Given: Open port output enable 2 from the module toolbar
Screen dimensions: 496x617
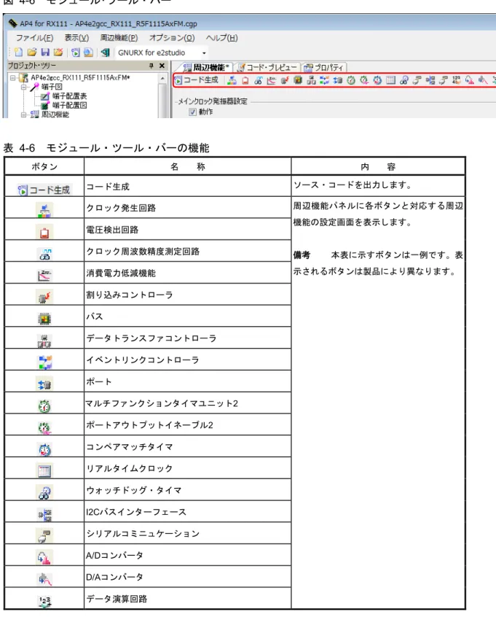Looking at the screenshot, I should point(364,80).
